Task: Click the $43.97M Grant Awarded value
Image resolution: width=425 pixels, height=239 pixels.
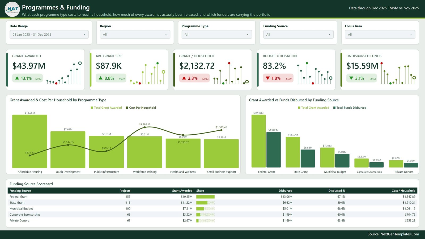Action: (x=29, y=66)
